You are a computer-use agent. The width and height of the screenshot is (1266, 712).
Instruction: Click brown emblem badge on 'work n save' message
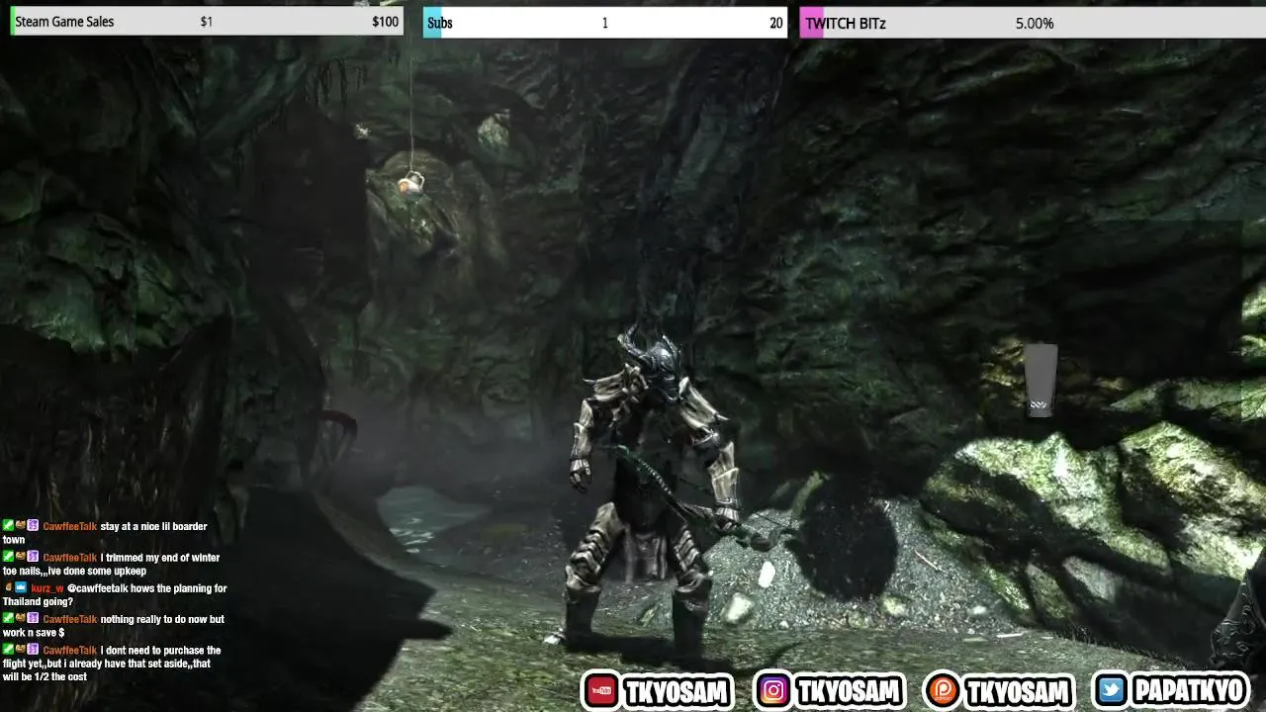coord(21,619)
